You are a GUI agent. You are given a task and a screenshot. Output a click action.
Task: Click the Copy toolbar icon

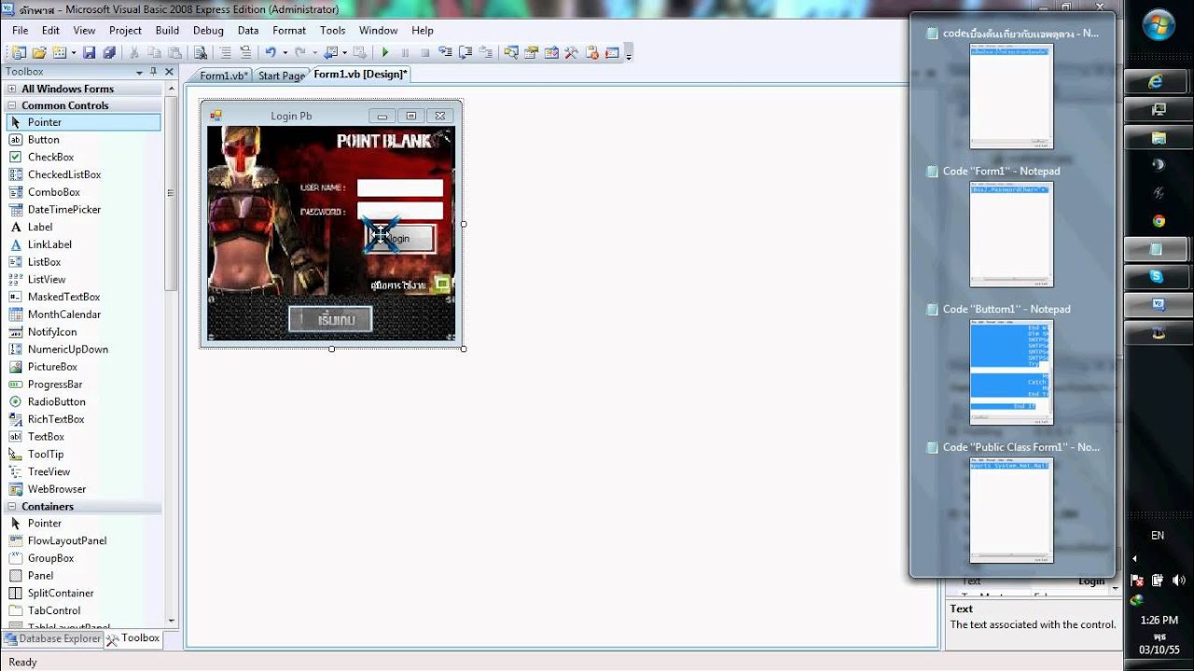pyautogui.click(x=154, y=53)
